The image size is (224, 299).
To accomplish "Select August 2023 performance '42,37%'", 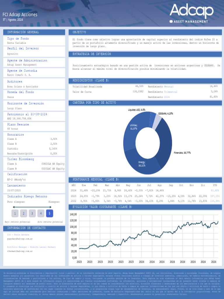I will pyautogui.click(x=160, y=196).
